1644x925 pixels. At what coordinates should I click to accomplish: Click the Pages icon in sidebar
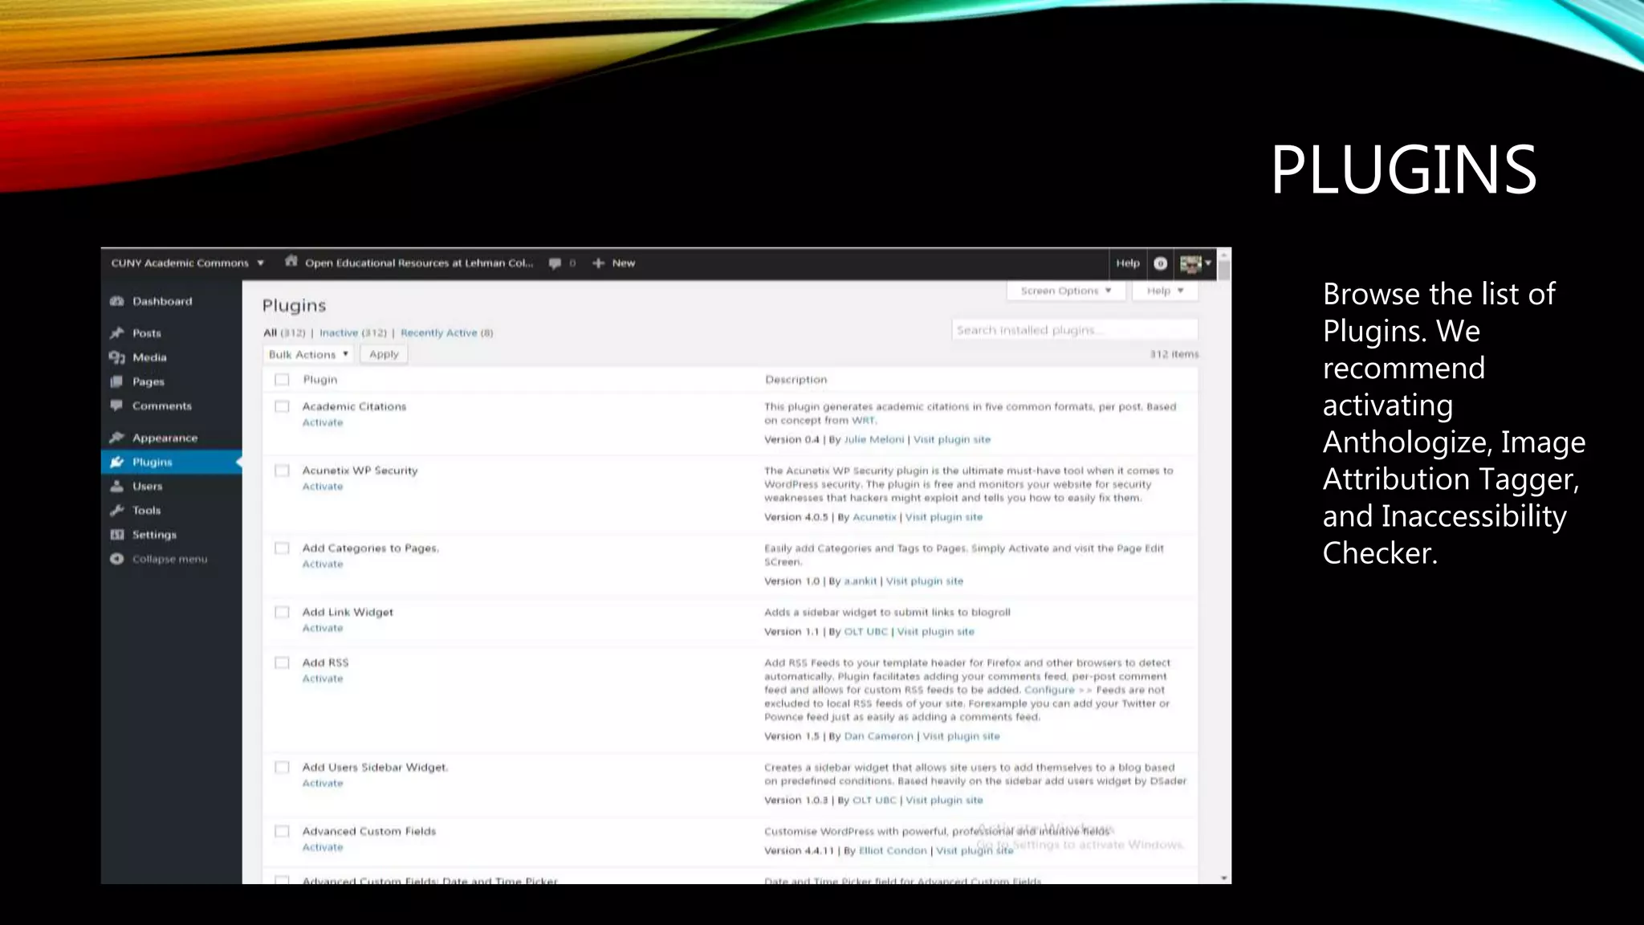(117, 381)
